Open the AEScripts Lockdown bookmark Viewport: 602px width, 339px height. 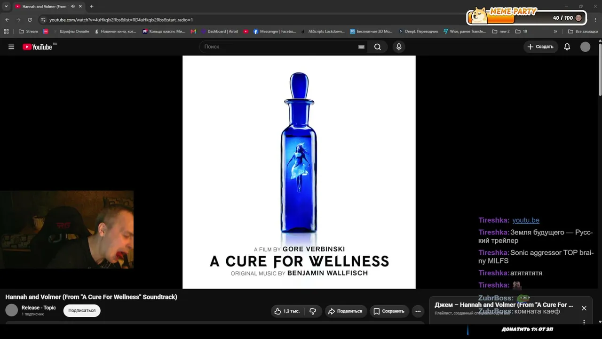pyautogui.click(x=323, y=32)
